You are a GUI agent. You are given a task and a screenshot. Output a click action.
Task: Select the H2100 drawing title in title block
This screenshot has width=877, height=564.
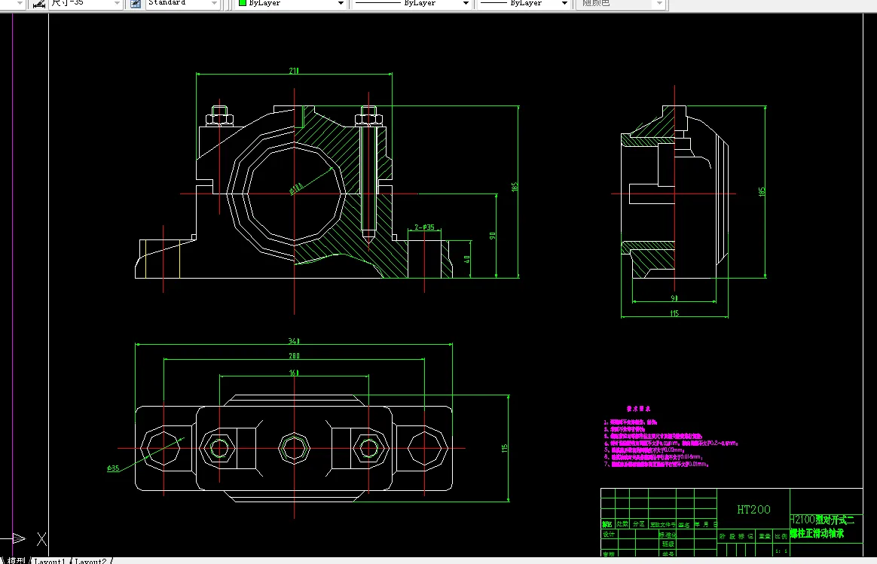(x=822, y=526)
